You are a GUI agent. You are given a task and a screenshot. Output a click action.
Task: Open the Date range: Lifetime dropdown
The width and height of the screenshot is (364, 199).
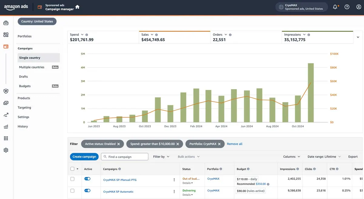coord(324,157)
